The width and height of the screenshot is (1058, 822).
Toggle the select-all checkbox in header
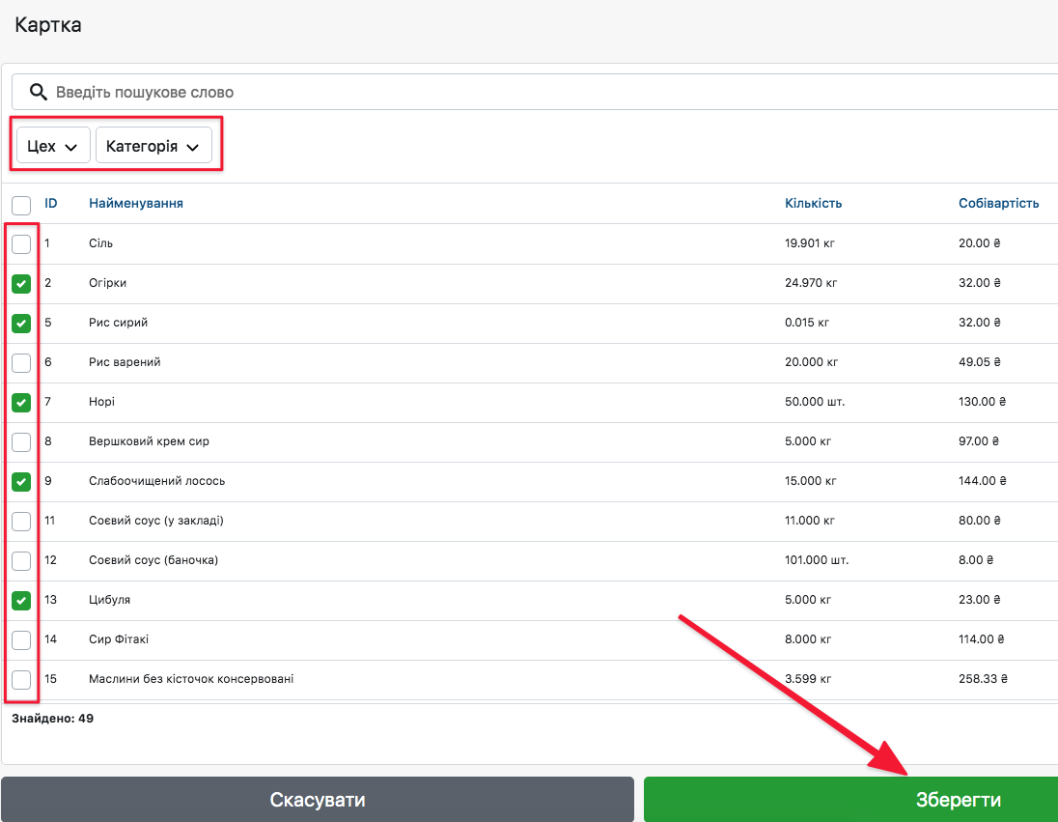click(x=21, y=204)
